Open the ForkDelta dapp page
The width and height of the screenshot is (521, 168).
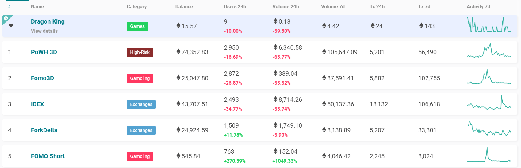click(44, 130)
